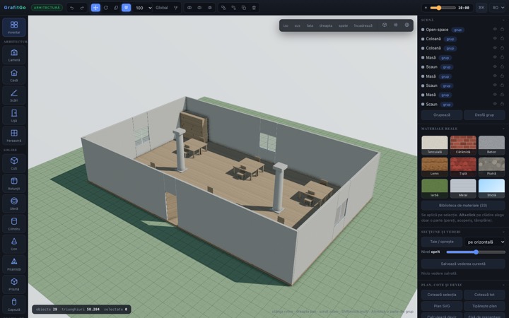Lock the Open-space group
This screenshot has width=509, height=318.
(502, 29)
